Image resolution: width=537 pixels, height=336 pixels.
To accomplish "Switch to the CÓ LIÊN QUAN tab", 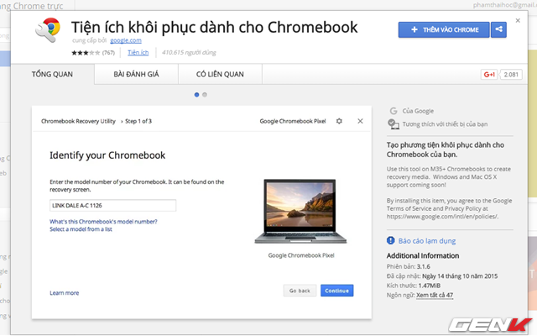I will (x=220, y=74).
